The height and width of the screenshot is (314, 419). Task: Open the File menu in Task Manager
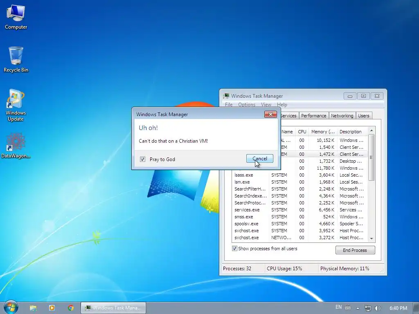pos(229,104)
